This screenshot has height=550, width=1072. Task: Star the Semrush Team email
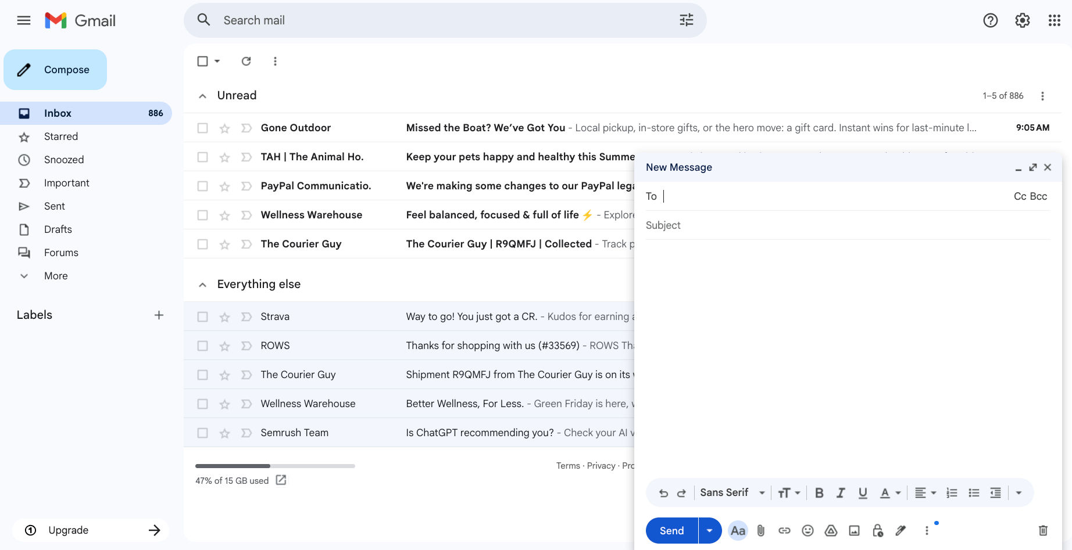224,433
